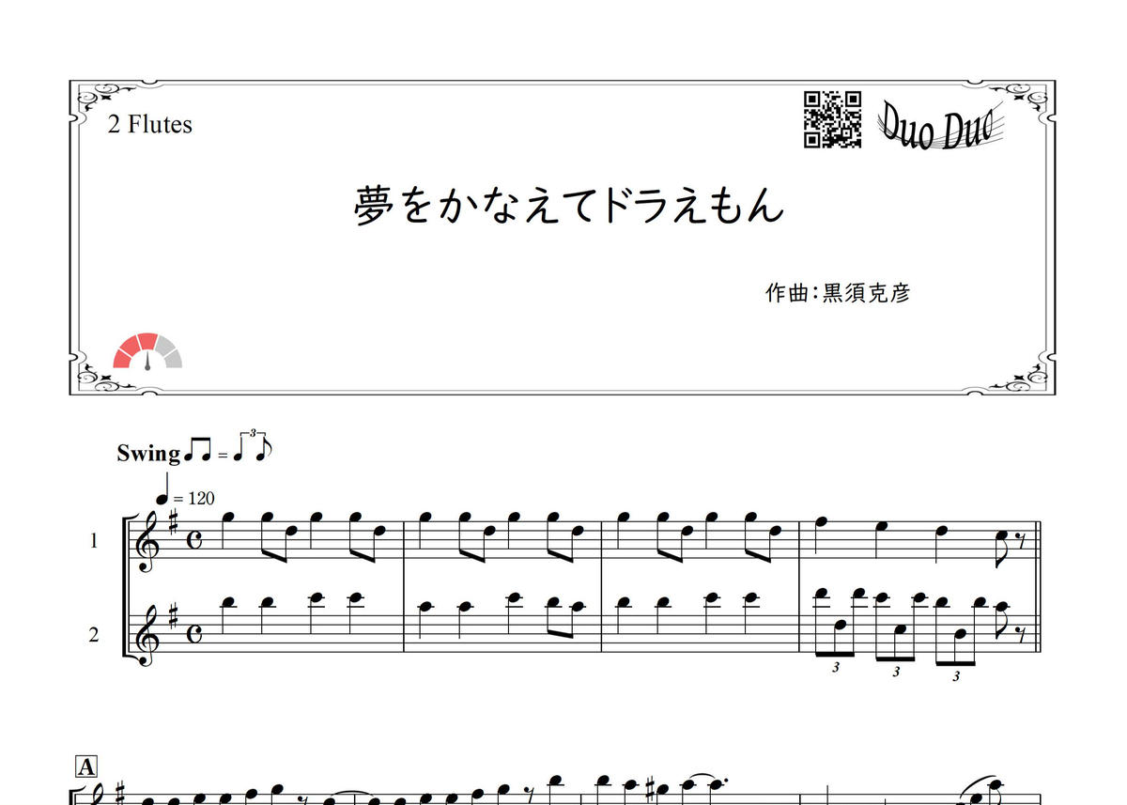Click the red difficulty gauge icon

tap(147, 351)
